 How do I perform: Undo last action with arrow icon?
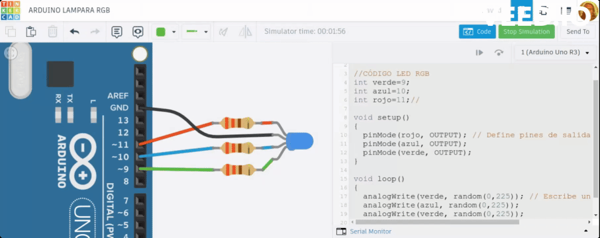coord(74,32)
